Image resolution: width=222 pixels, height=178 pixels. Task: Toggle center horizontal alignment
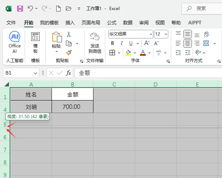(188, 43)
